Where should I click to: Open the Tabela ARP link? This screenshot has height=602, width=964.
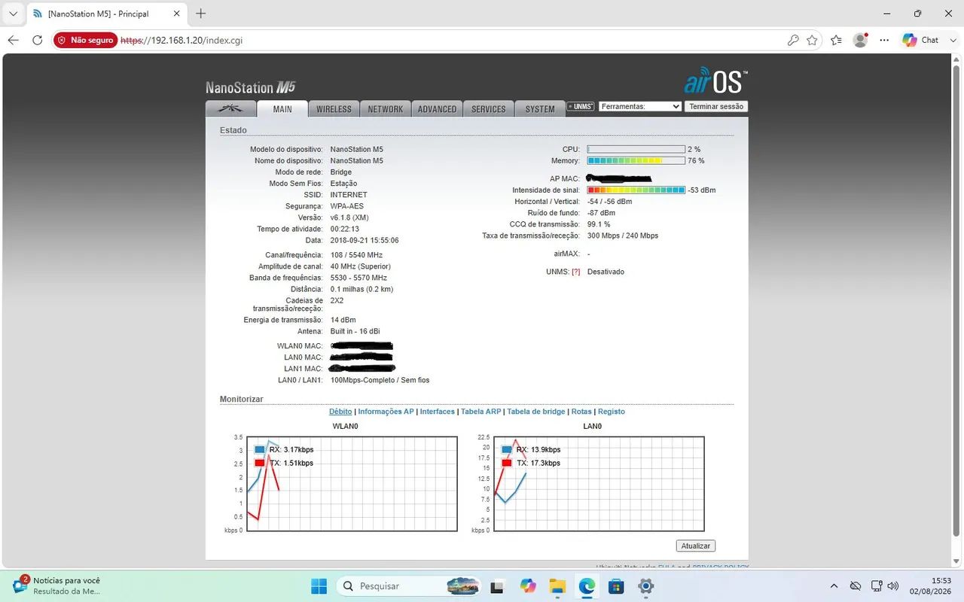pyautogui.click(x=481, y=412)
